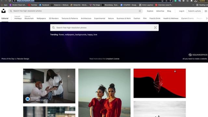Click the Submit a photo button

[x=194, y=11]
